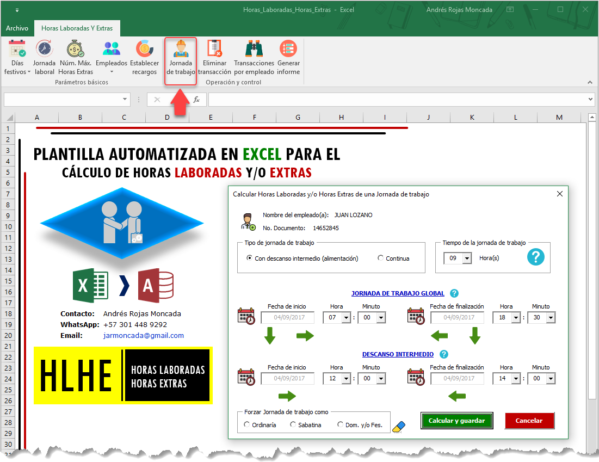Open calendar for global jornada start date
Image resolution: width=599 pixels, height=462 pixels.
pyautogui.click(x=246, y=316)
